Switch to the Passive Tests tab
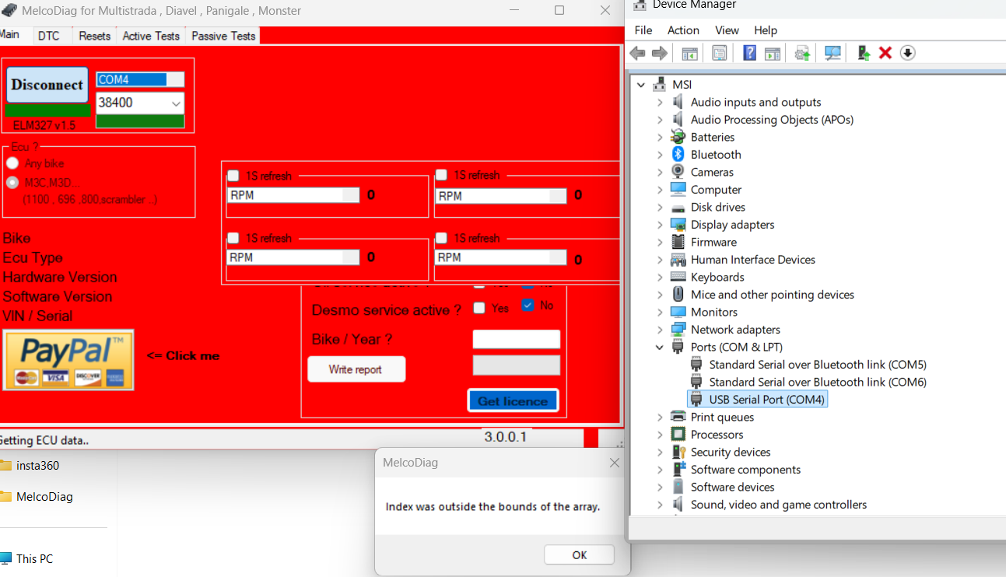 point(223,36)
